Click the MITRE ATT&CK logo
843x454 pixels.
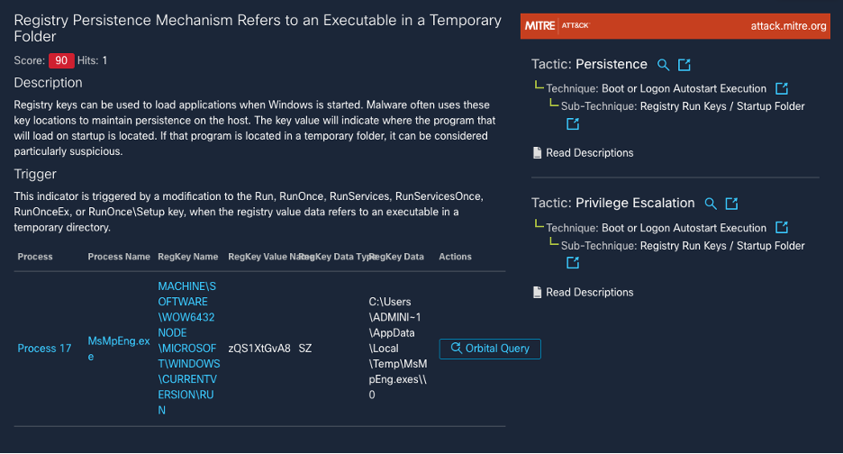557,26
